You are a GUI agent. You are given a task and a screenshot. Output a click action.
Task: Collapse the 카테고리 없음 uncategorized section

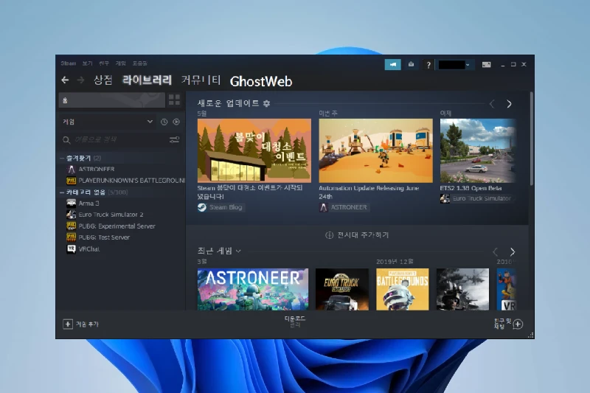pyautogui.click(x=61, y=192)
